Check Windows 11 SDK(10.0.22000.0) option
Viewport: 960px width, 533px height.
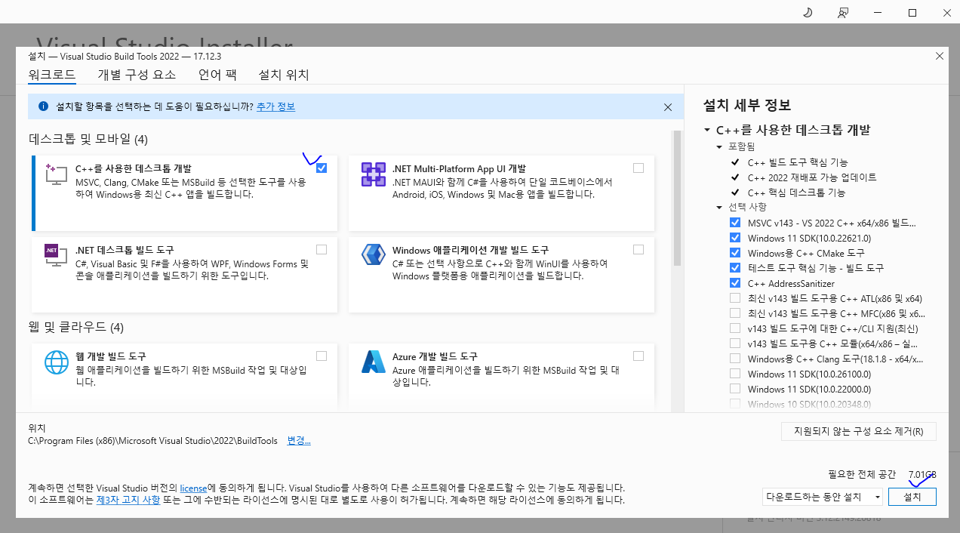pos(735,389)
